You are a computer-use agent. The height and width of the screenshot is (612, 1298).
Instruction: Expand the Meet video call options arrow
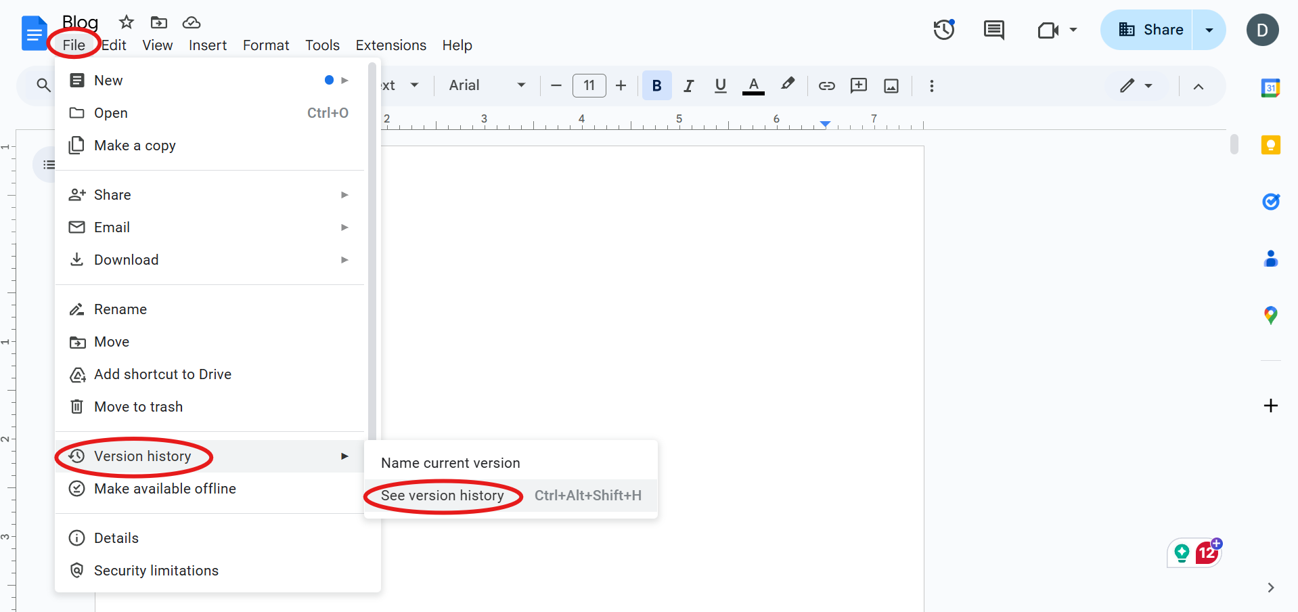point(1073,30)
